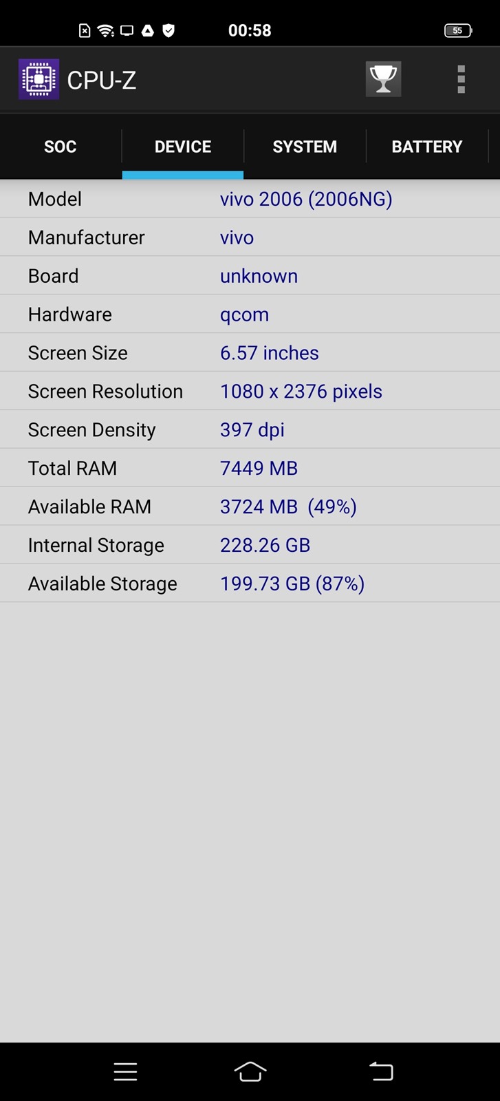Switch to the SOC tab
The width and height of the screenshot is (500, 1101).
(61, 147)
